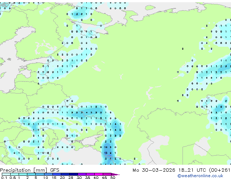The width and height of the screenshot is (231, 179).
Task: Click the 30–35 mm purple legend box
Action: (82, 174)
